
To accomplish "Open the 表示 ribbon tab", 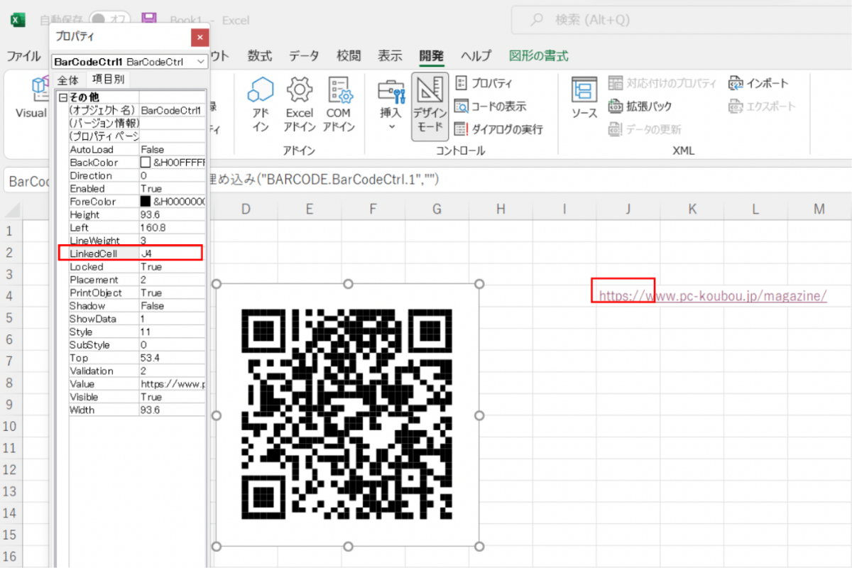I will tap(390, 56).
